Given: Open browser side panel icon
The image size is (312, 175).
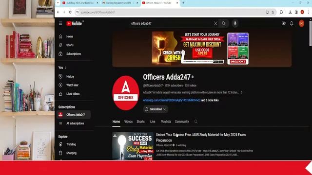Looking at the screenshot, I should tap(296, 12).
